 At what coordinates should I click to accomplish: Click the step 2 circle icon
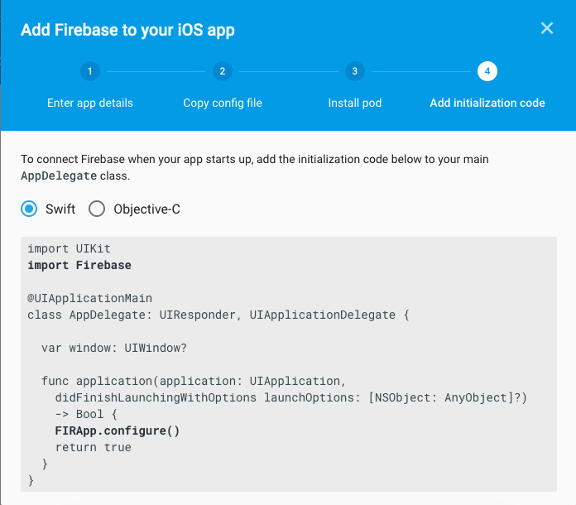tap(222, 71)
